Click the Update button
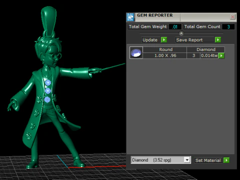240x180 pixels. (151, 40)
